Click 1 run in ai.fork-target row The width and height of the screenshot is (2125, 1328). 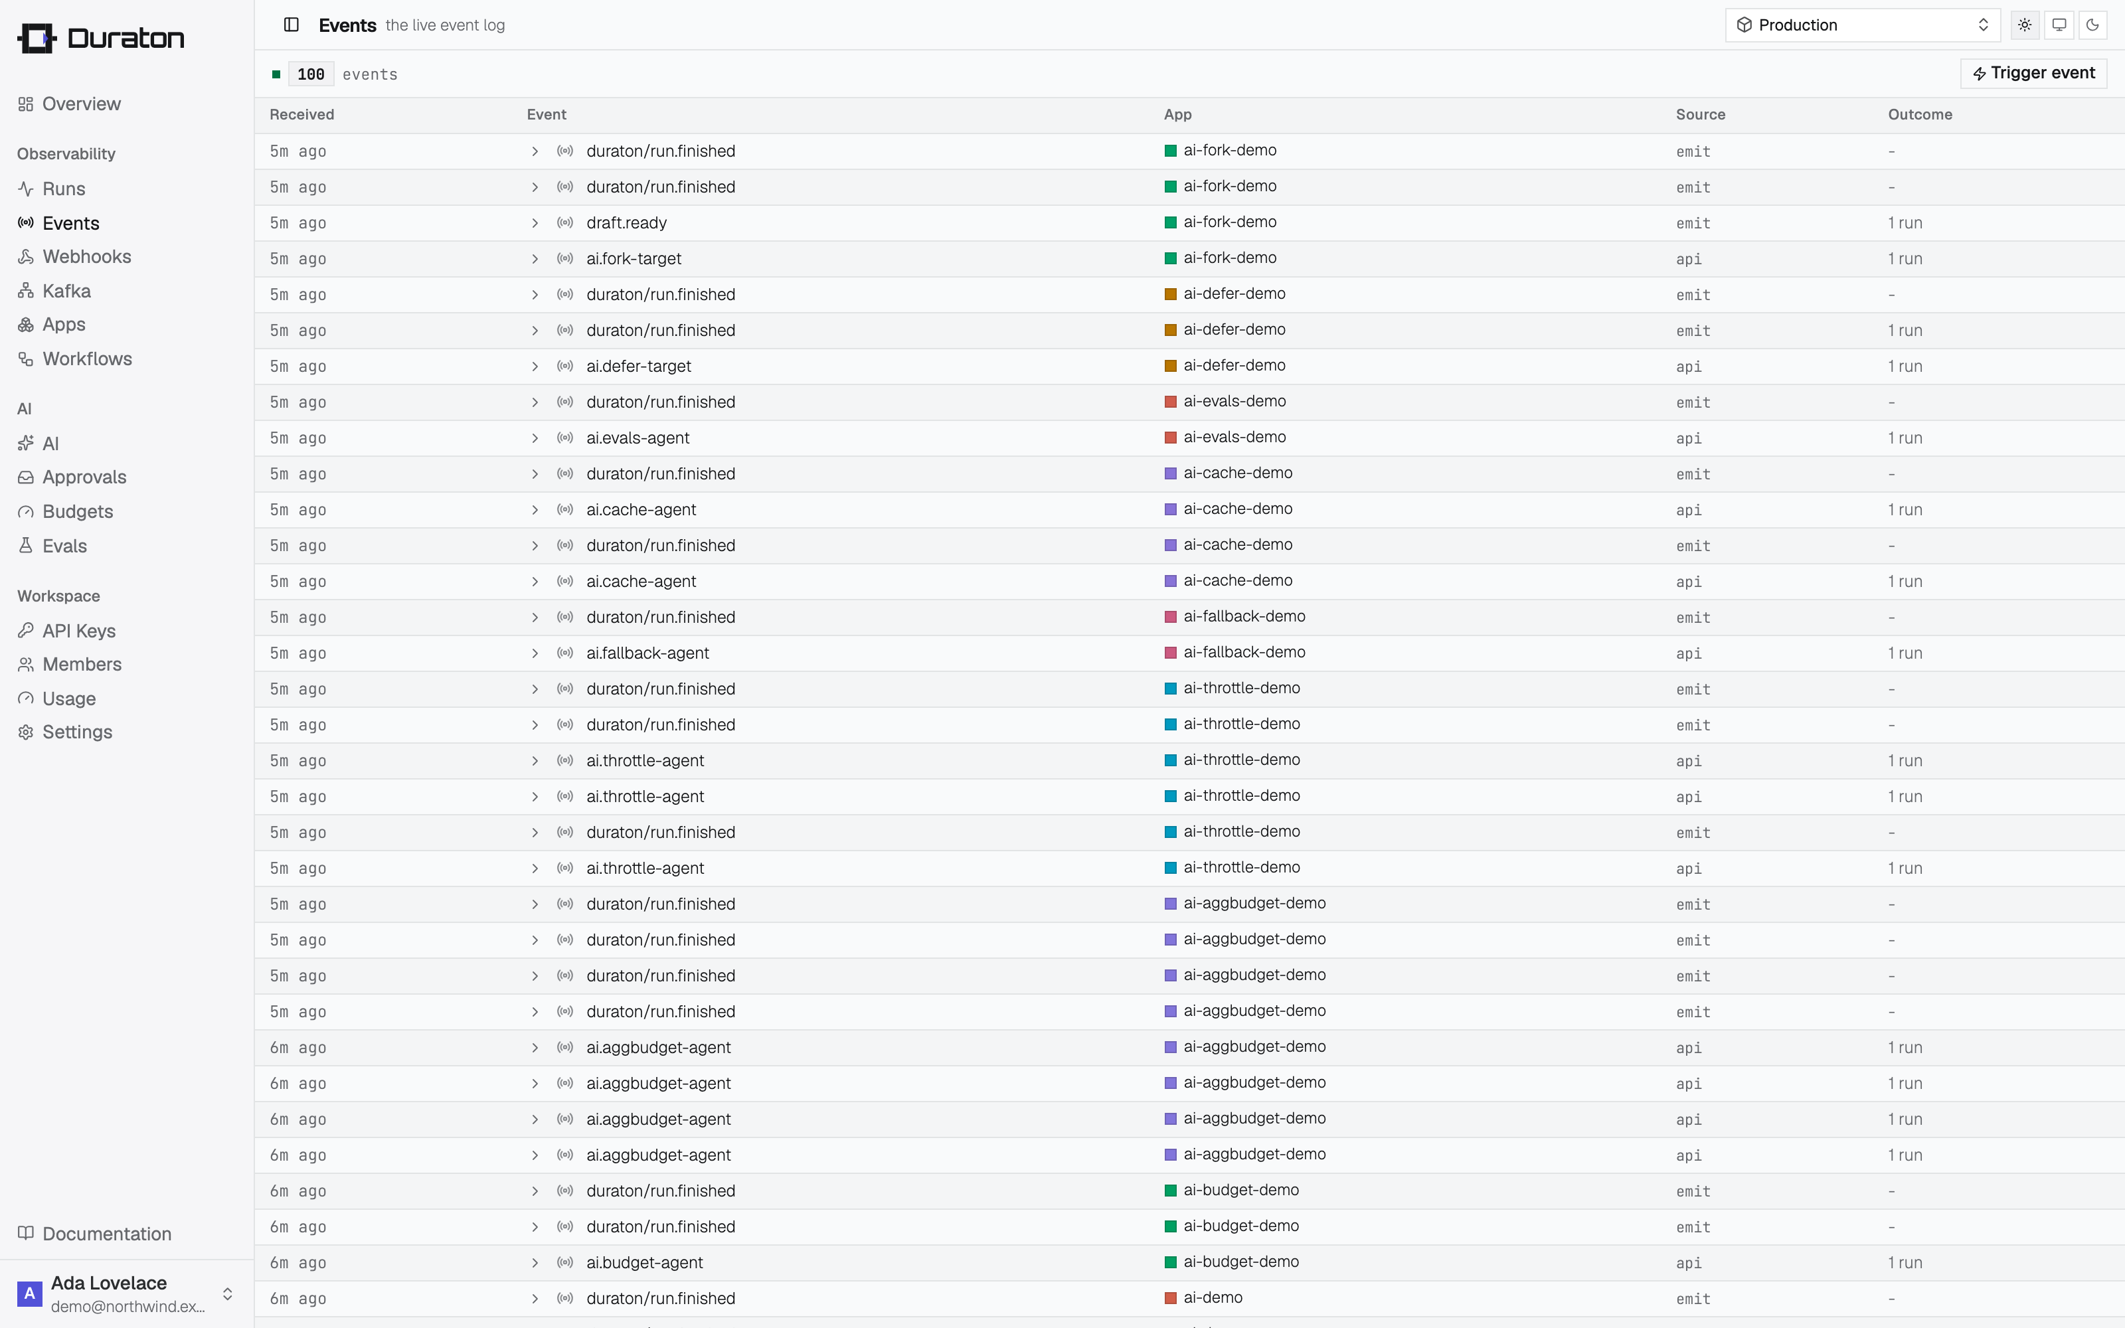point(1905,259)
